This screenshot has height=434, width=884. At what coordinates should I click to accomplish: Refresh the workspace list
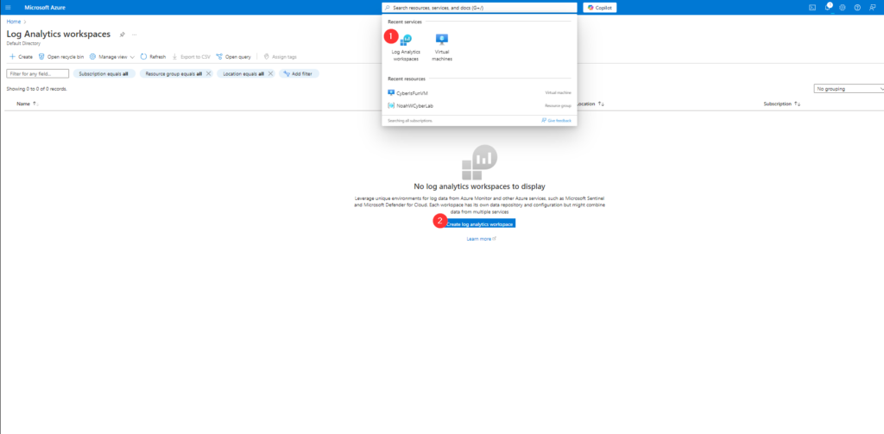tap(154, 57)
